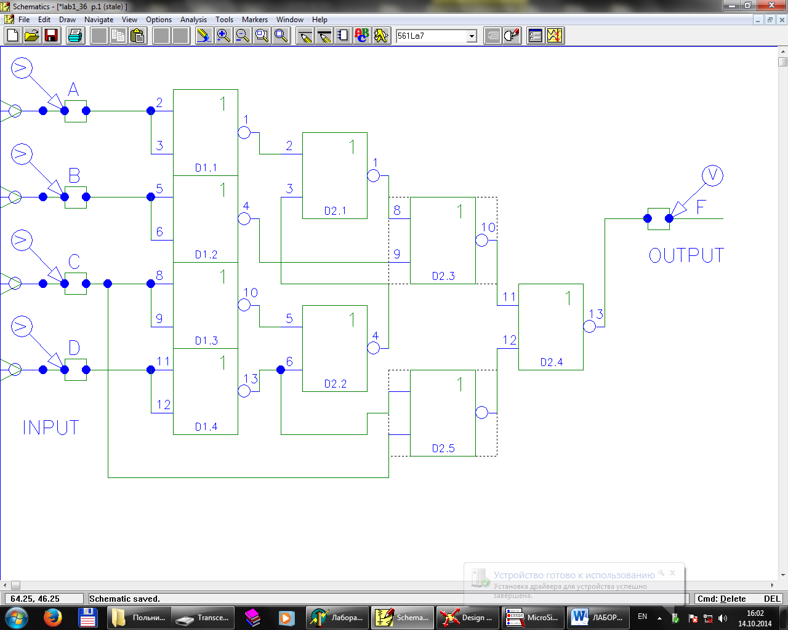Click the Zoom Out magnifier icon
This screenshot has height=630, width=788.
tap(243, 36)
